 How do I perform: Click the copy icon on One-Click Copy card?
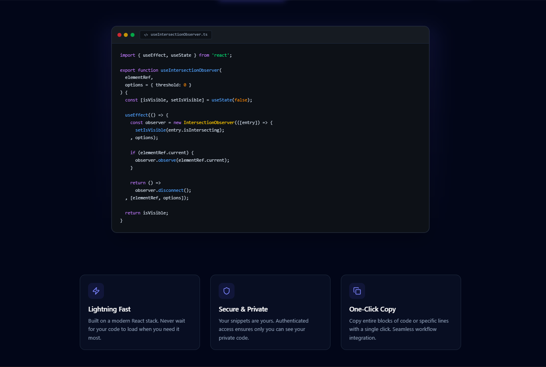click(x=357, y=291)
